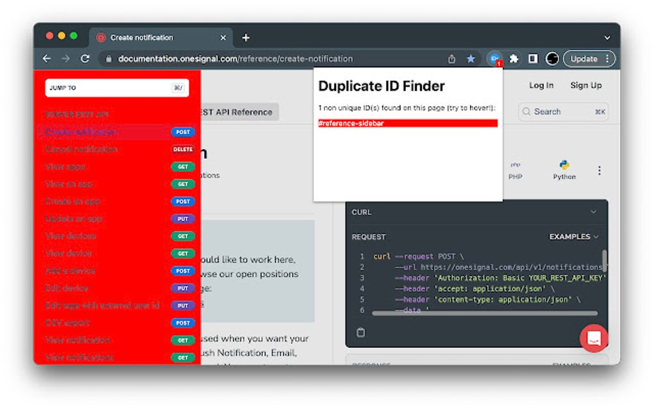Open CSV export sidebar entry
This screenshot has height=409, width=654.
[x=117, y=323]
